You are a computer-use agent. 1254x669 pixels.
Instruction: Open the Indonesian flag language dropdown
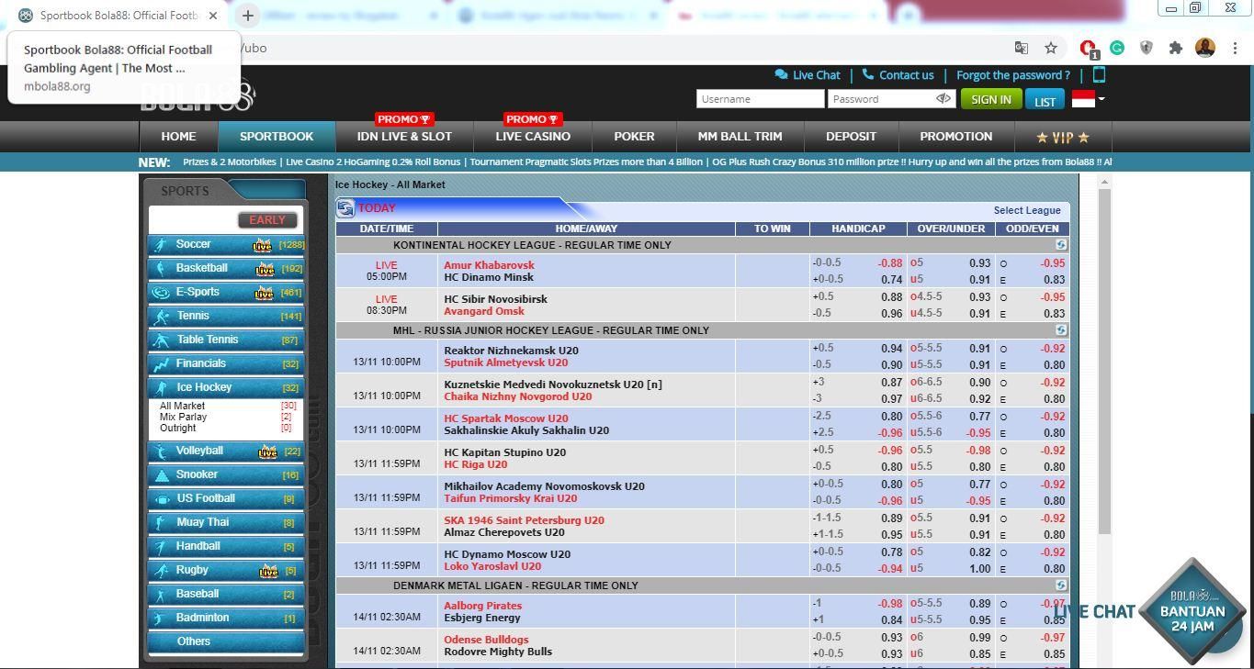click(1089, 98)
